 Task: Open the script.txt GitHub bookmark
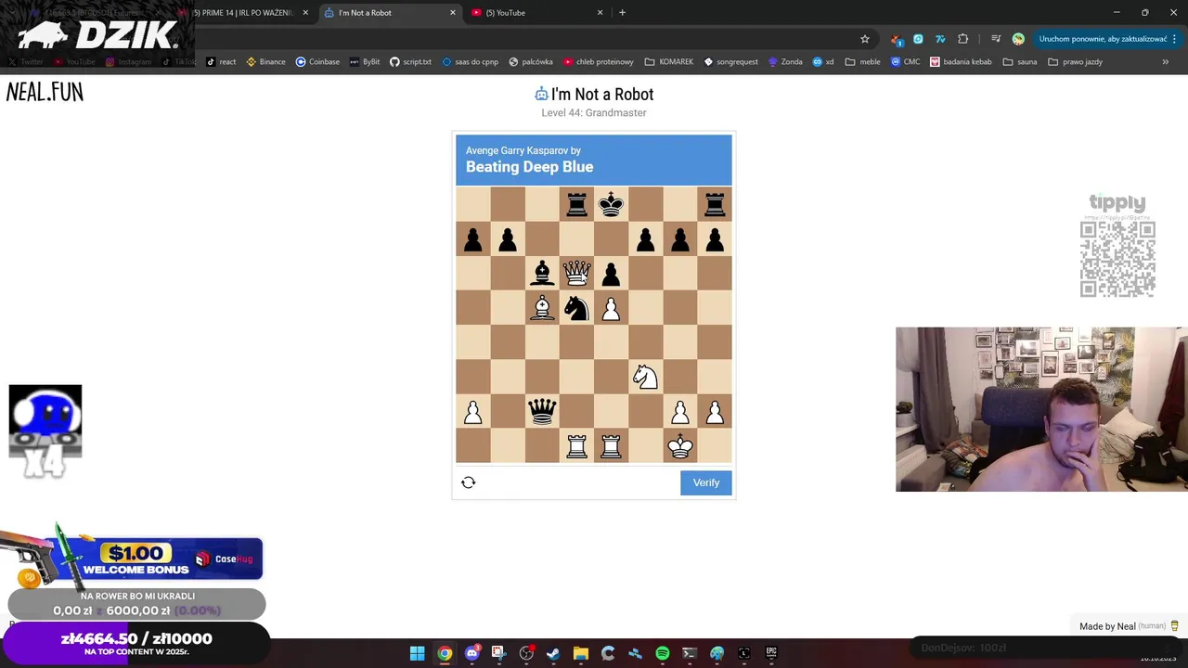click(x=410, y=62)
